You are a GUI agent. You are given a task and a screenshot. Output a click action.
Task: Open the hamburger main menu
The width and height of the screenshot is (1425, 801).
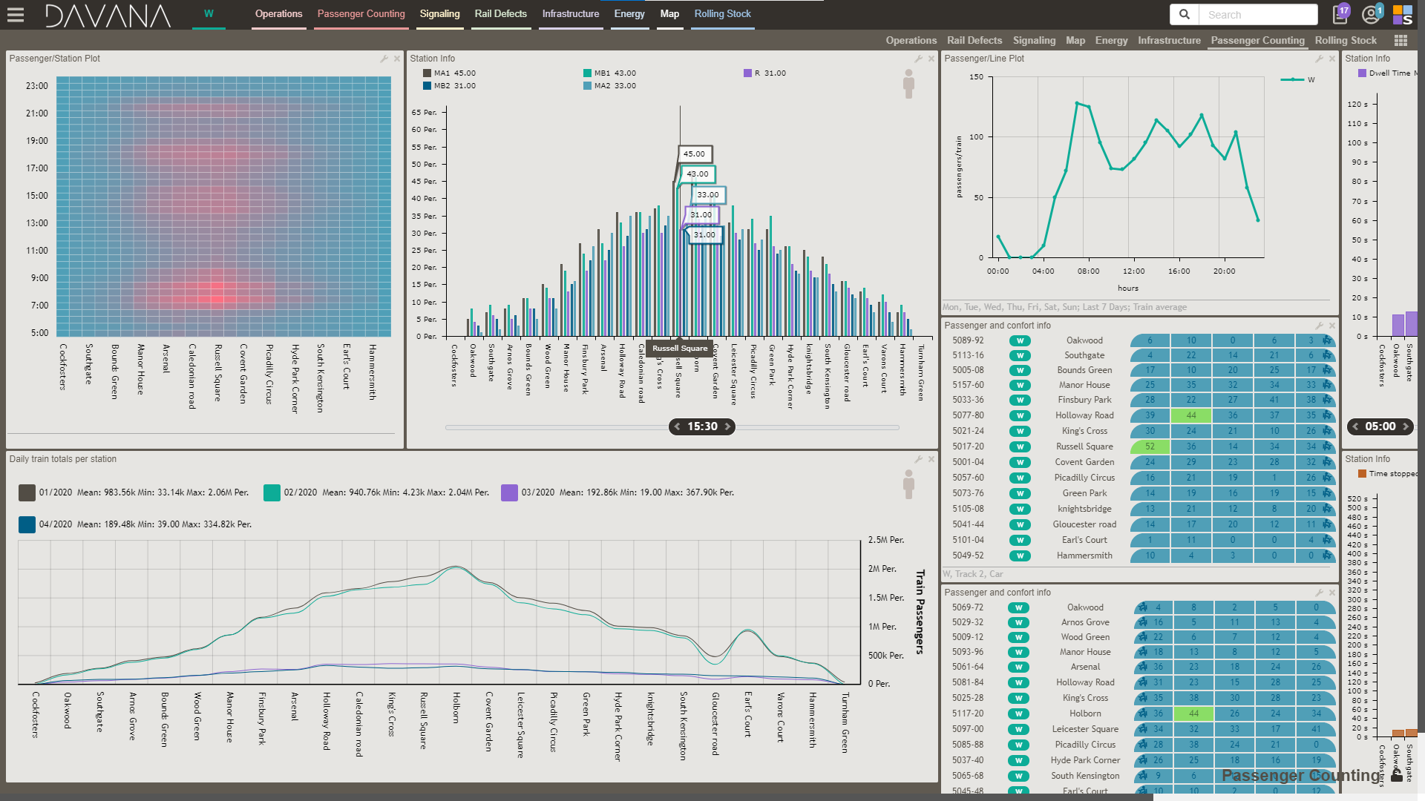[16, 14]
